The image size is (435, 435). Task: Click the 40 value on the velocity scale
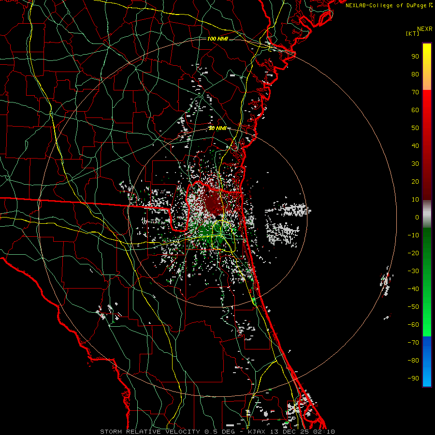coord(415,146)
